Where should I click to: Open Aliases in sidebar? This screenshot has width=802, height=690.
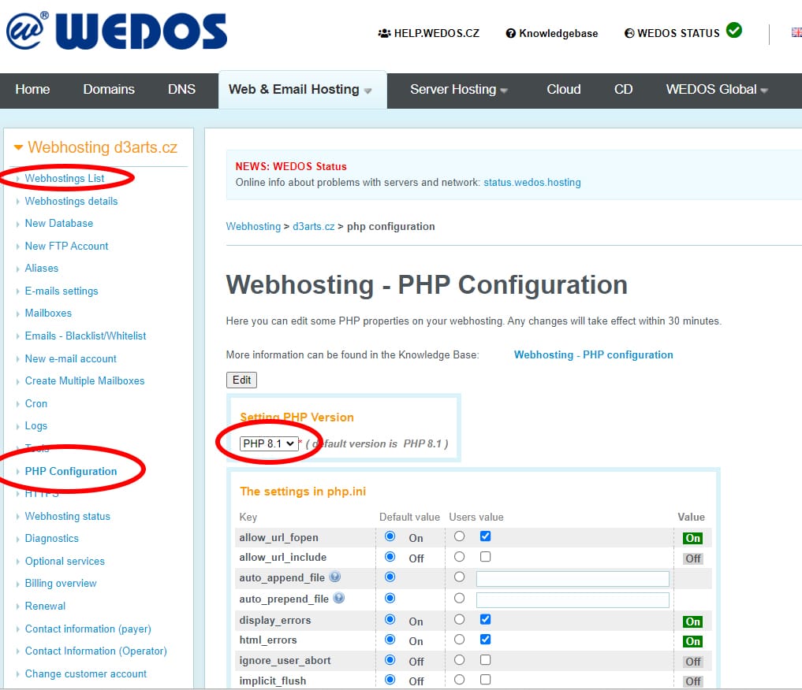tap(42, 268)
